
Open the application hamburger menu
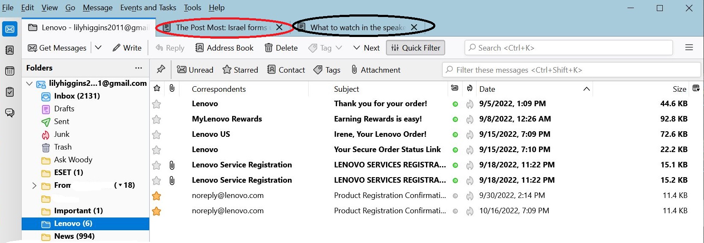[689, 48]
